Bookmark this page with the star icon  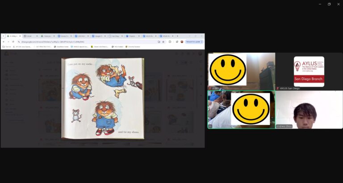click(x=163, y=42)
